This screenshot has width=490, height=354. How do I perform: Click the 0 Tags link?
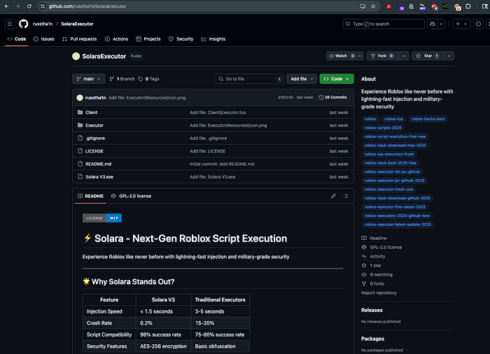(148, 79)
